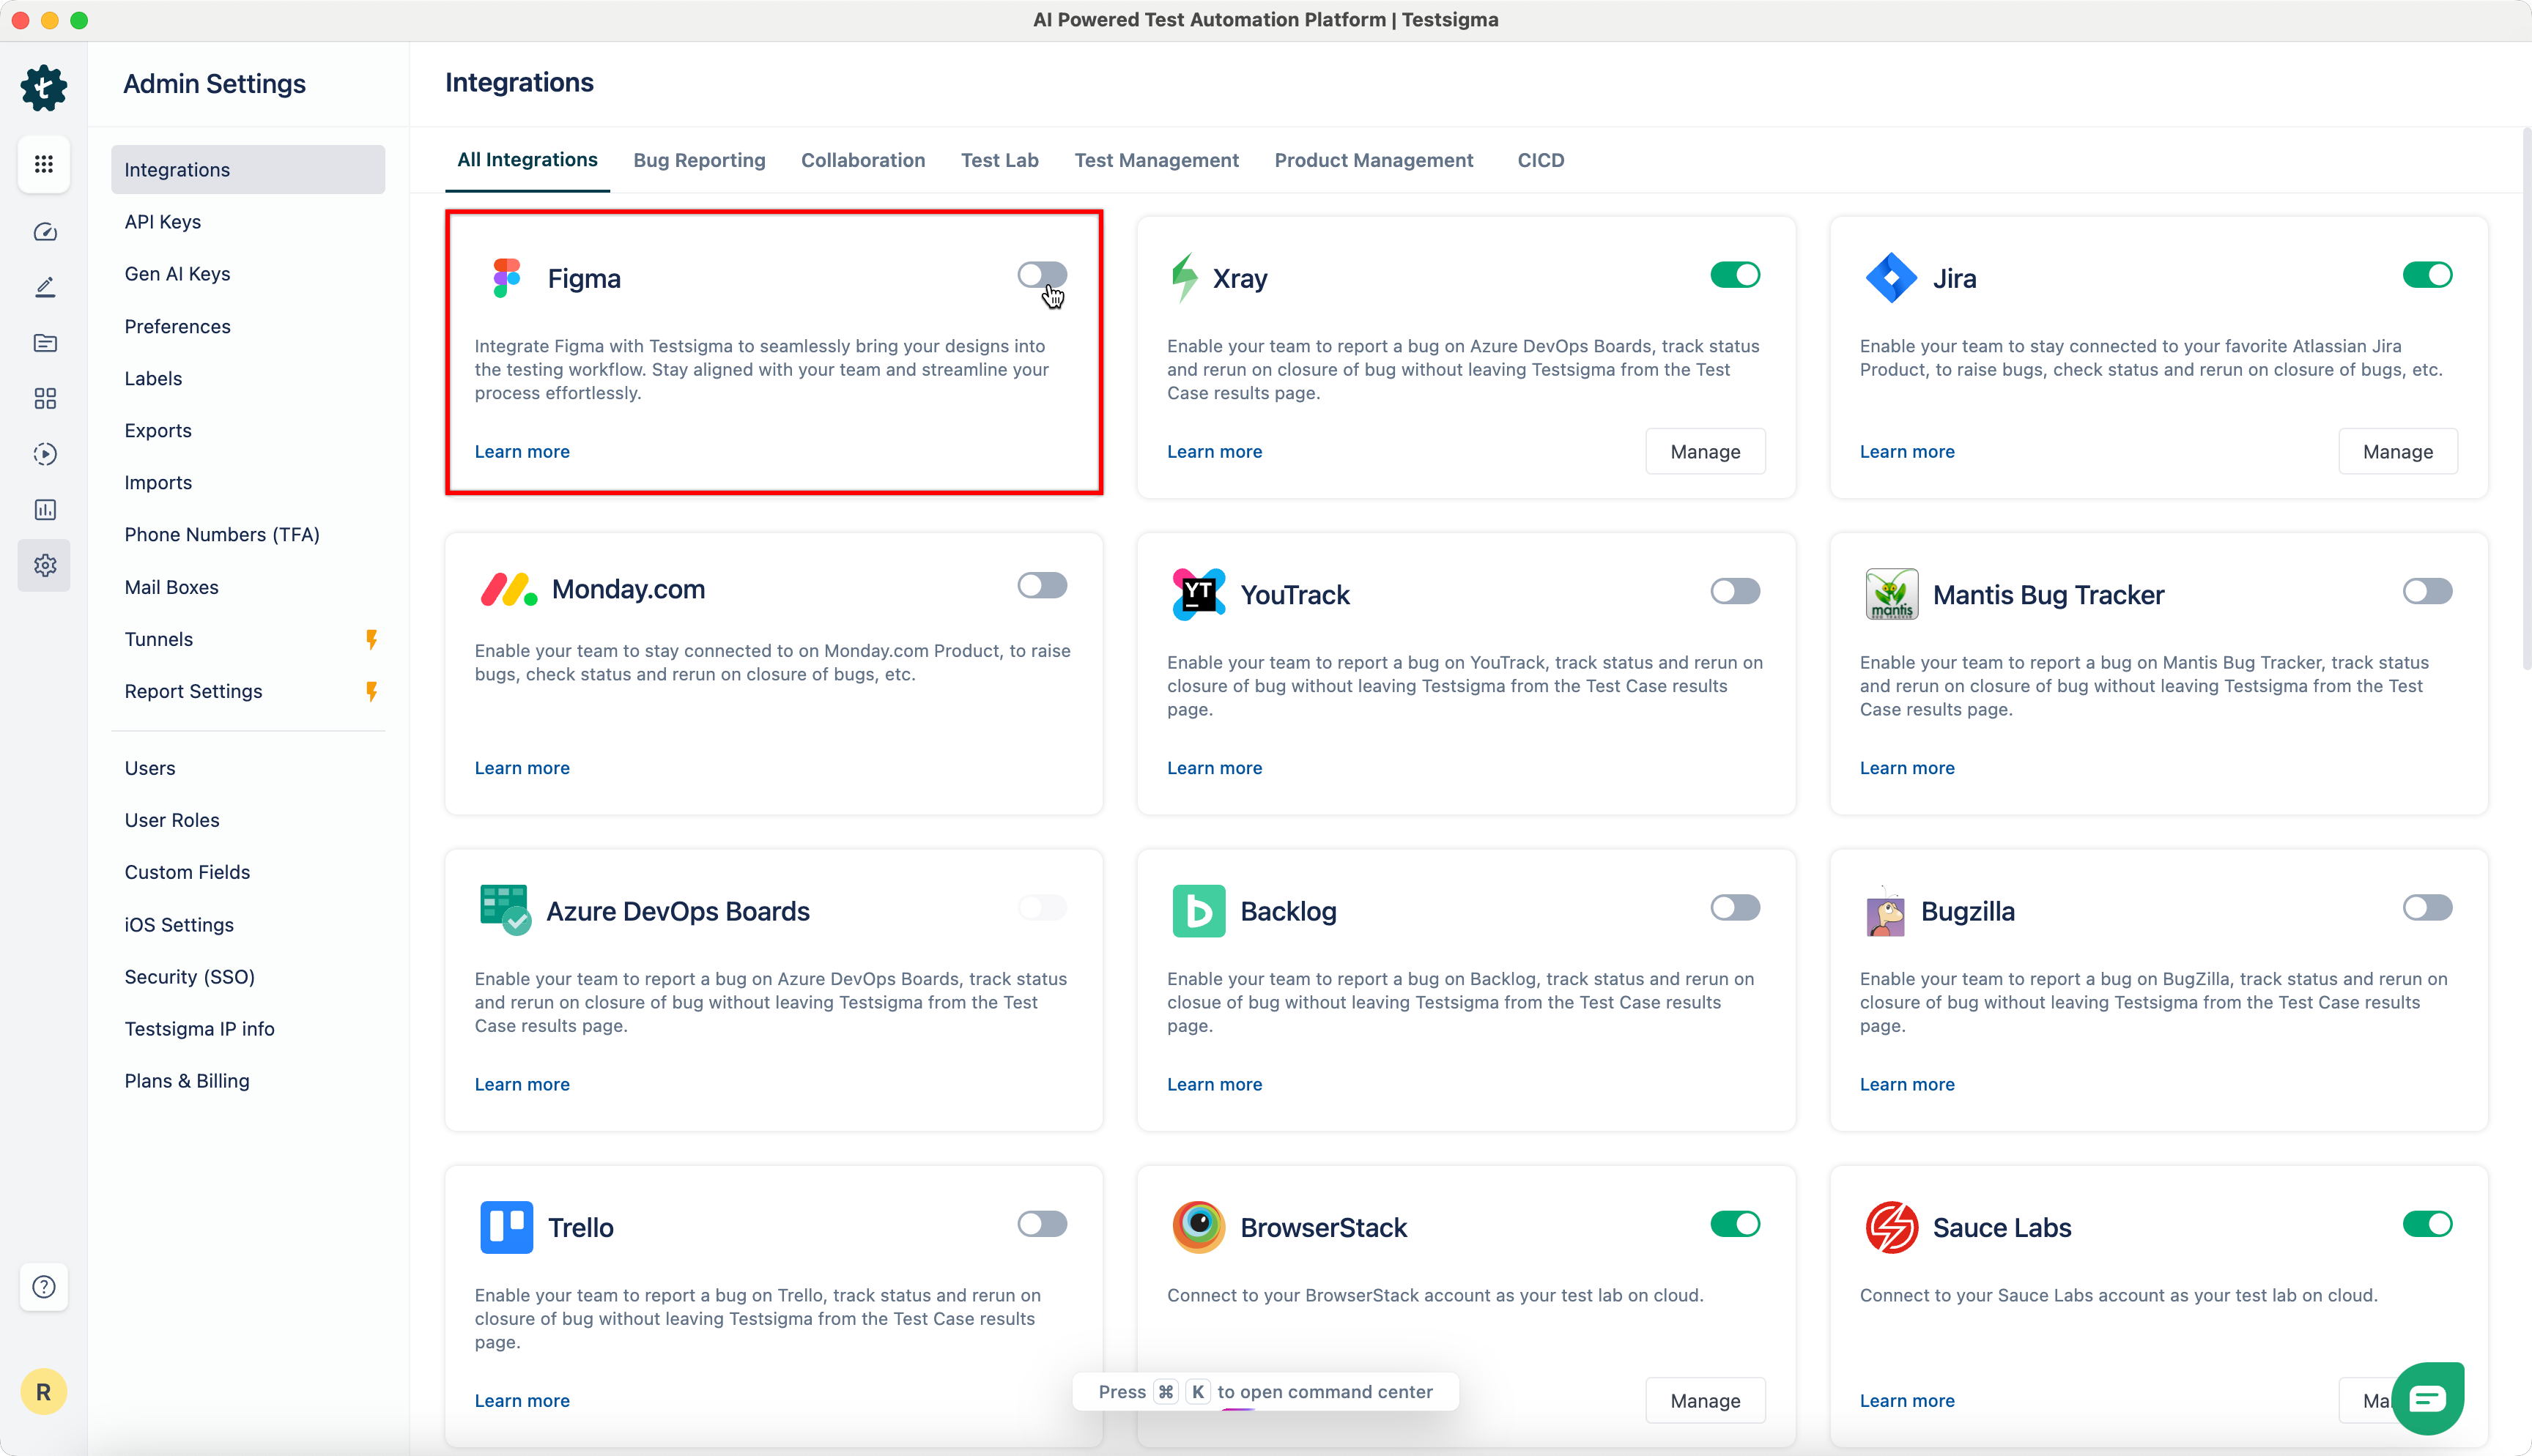
Task: Click Learn more under Mantis Bug Tracker
Action: [1906, 767]
